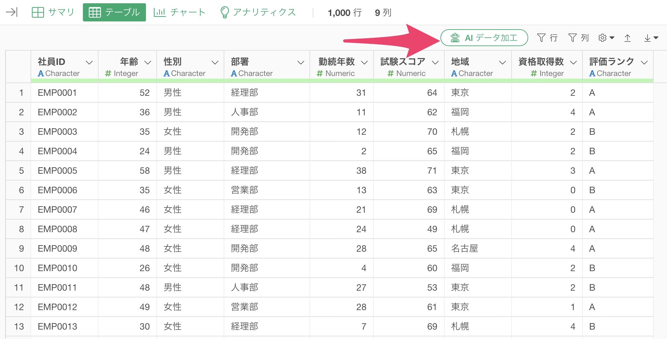
Task: Select the EMP0005 cell
Action: pos(58,170)
